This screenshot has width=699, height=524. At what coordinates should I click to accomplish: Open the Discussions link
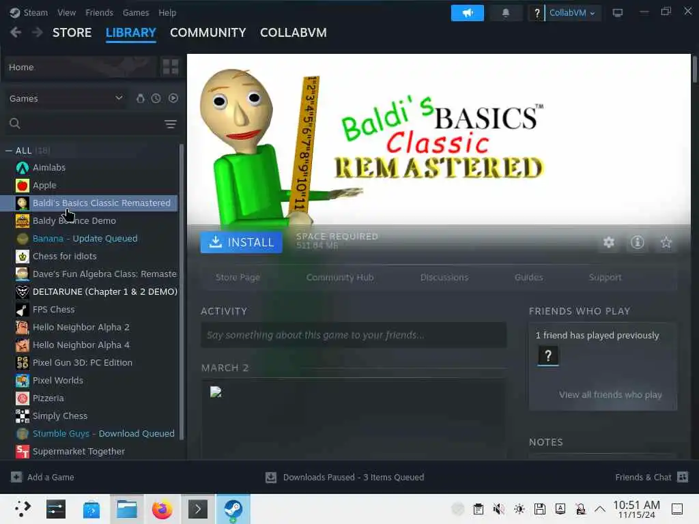tap(444, 277)
